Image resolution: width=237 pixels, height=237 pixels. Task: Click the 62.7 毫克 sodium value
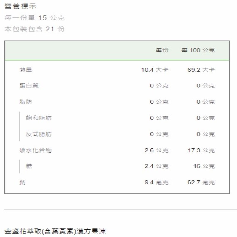click(201, 182)
